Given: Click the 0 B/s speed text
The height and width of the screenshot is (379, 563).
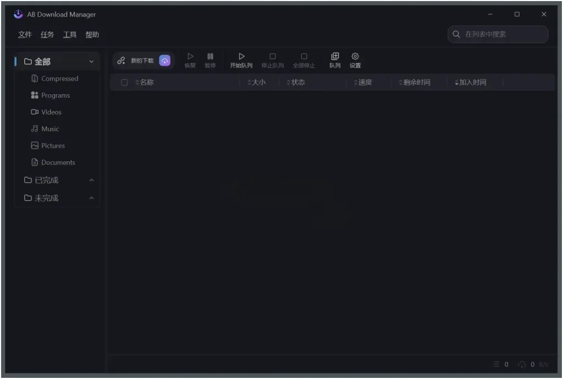Looking at the screenshot, I should tap(539, 364).
